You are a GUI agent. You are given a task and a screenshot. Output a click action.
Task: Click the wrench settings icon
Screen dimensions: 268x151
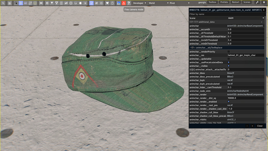point(257,2)
